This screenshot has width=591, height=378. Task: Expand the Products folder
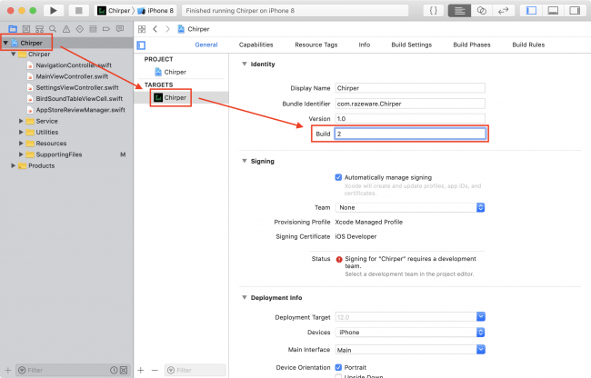(14, 165)
